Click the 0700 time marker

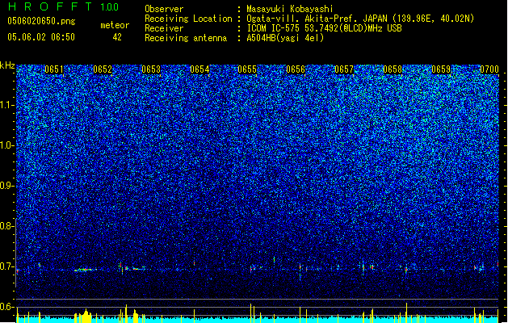[489, 69]
